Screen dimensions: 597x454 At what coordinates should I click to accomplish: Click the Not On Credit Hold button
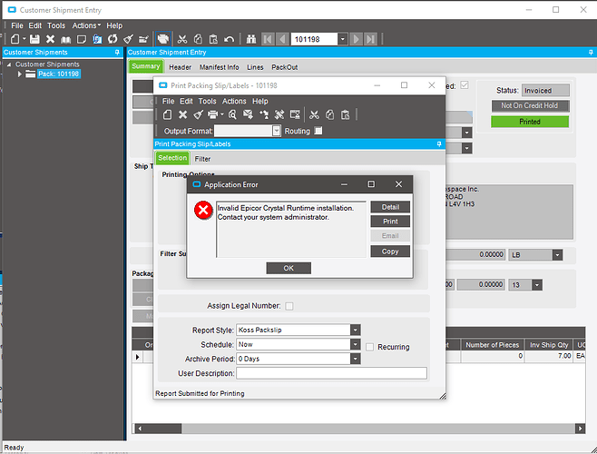pyautogui.click(x=530, y=105)
